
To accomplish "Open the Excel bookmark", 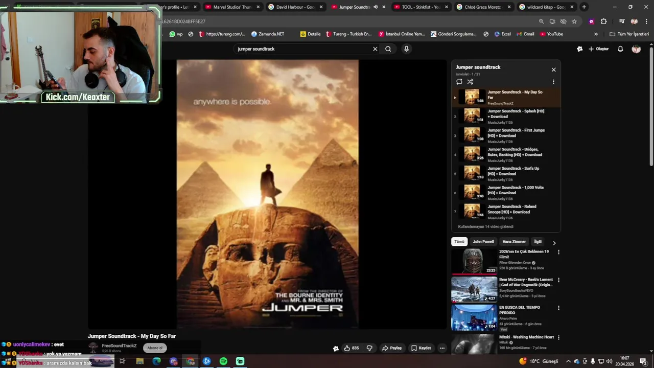I will 502,34.
